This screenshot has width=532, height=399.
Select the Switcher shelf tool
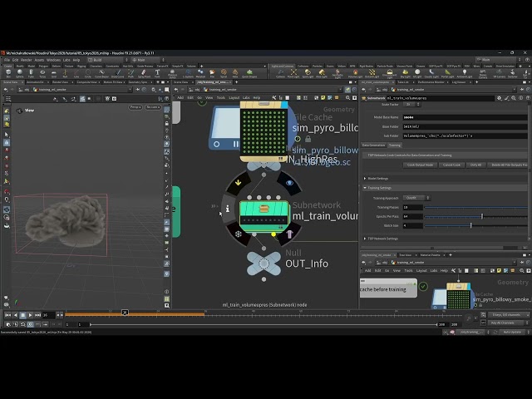pyautogui.click(x=512, y=73)
